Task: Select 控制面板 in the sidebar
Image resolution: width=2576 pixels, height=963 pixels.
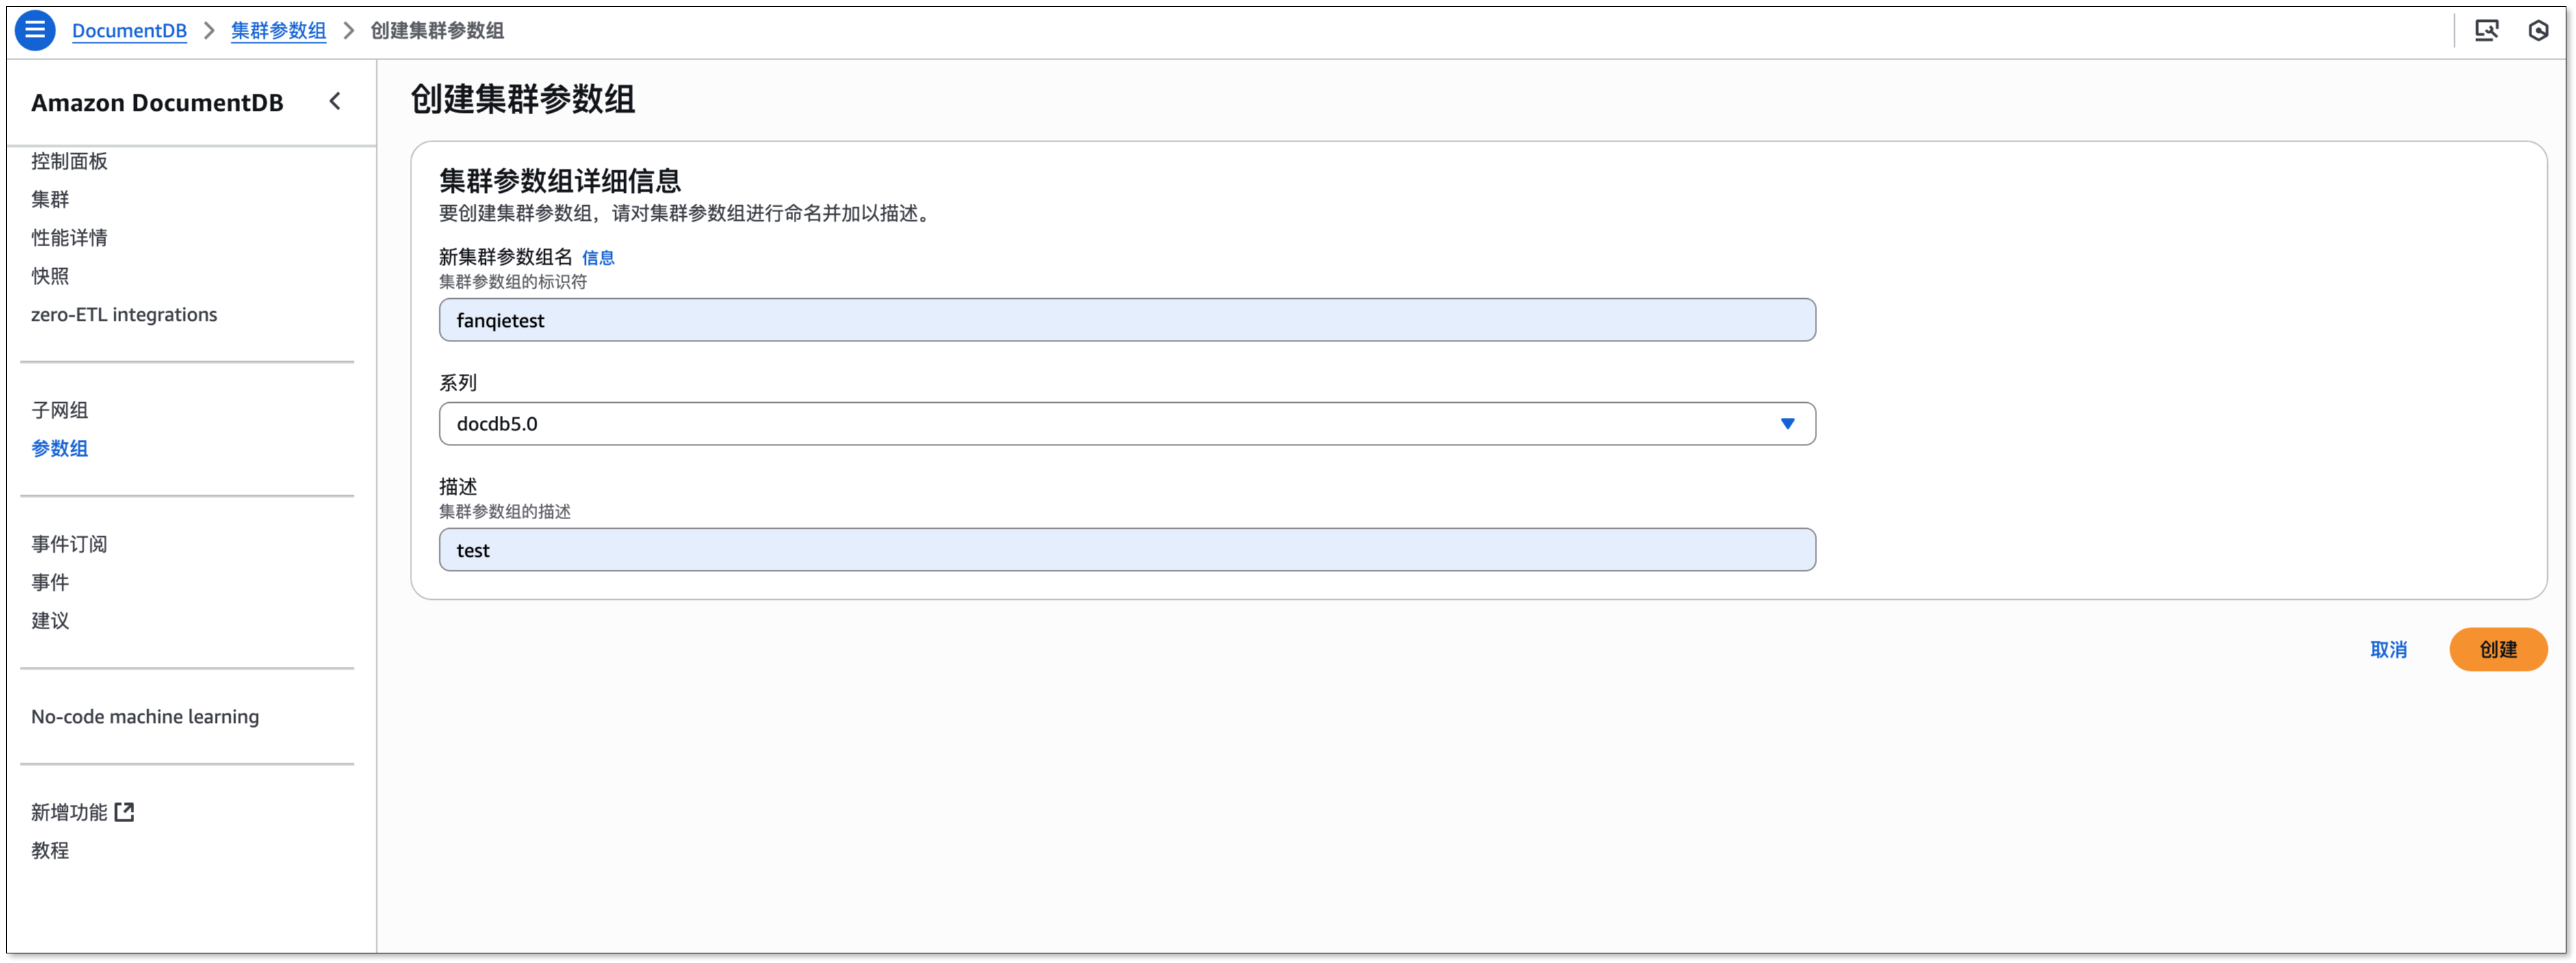Action: pyautogui.click(x=69, y=161)
